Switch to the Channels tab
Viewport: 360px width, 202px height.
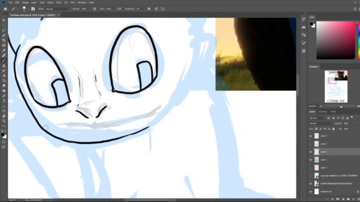(x=322, y=112)
